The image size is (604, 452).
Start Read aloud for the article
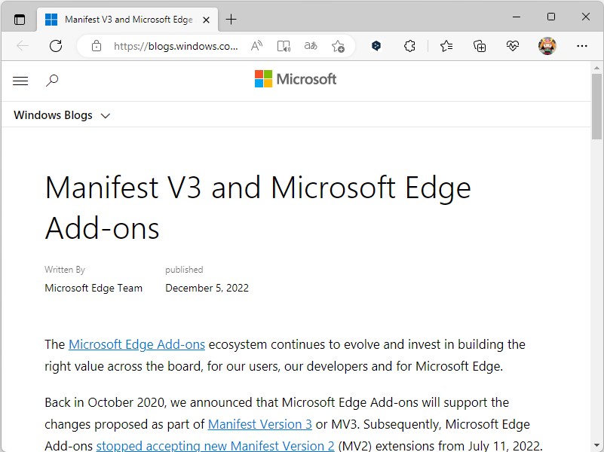pyautogui.click(x=284, y=46)
